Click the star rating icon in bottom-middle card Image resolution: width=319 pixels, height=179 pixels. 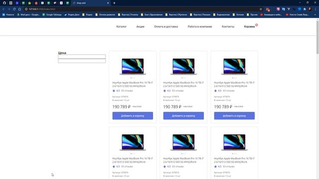pos(164,167)
